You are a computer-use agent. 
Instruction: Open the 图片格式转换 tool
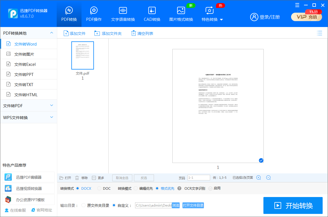coord(181,14)
